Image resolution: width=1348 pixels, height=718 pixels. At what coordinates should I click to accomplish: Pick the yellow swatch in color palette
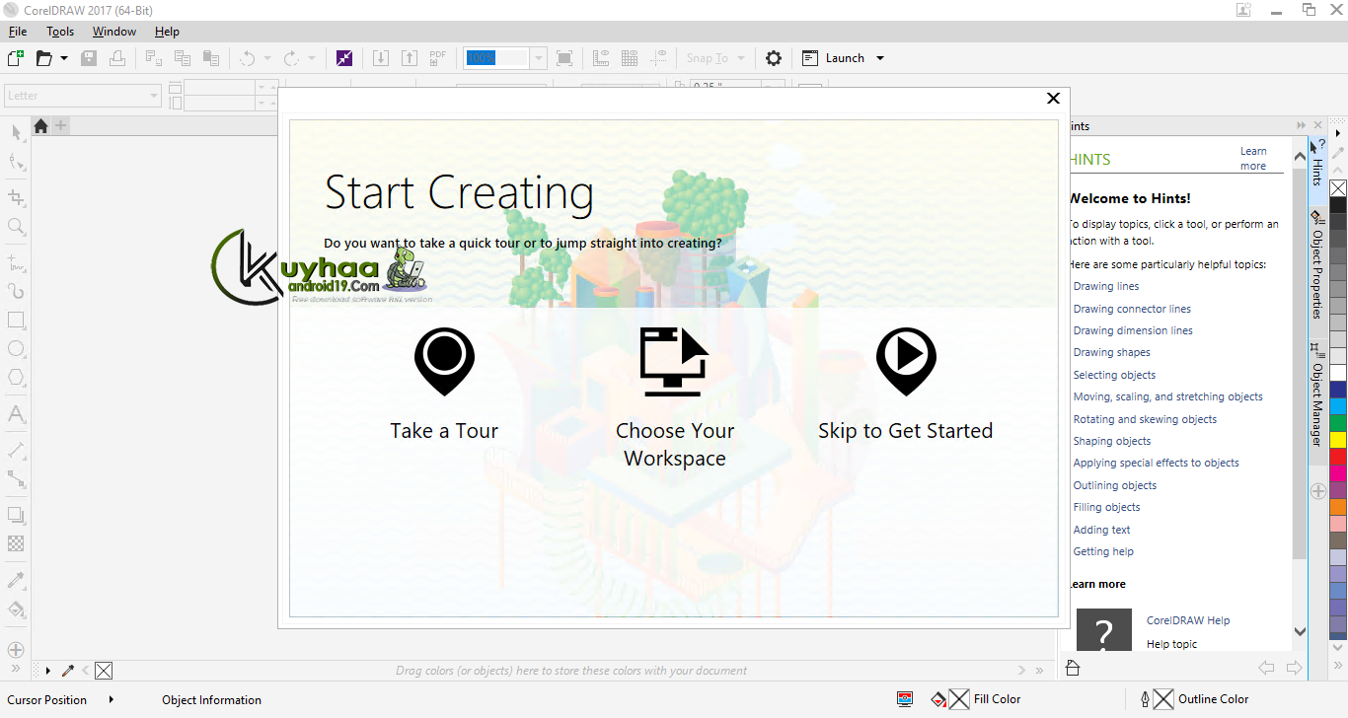tap(1338, 439)
